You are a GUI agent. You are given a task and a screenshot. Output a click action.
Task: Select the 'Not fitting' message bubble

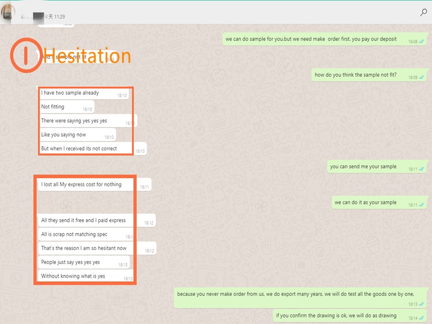[66, 107]
